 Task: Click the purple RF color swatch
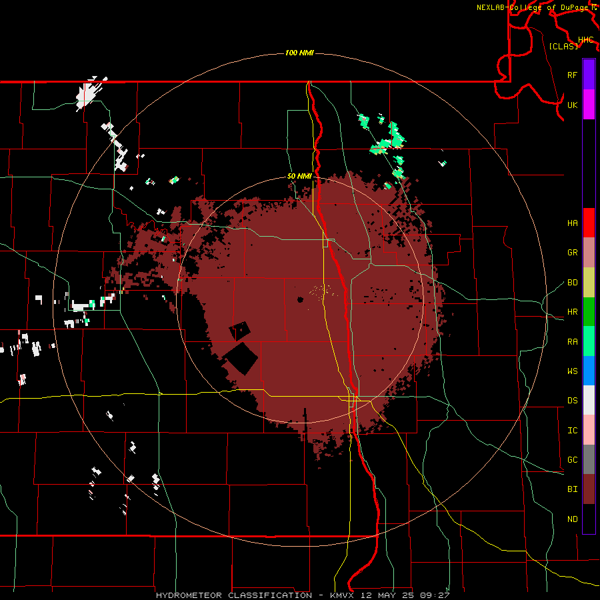[589, 75]
